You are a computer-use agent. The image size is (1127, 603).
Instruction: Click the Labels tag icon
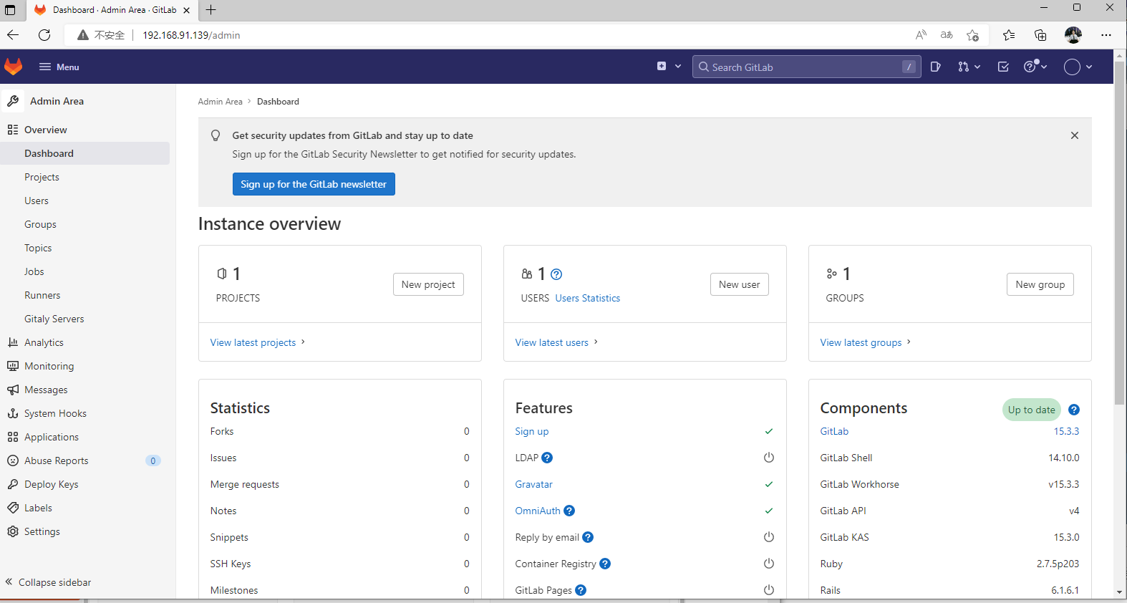pos(12,508)
